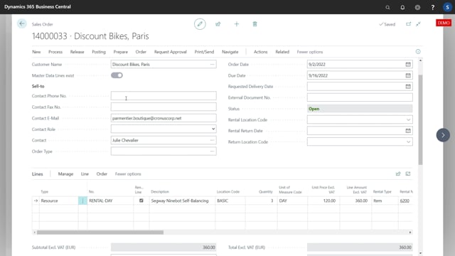Open Order Date calendar picker

[x=408, y=64]
